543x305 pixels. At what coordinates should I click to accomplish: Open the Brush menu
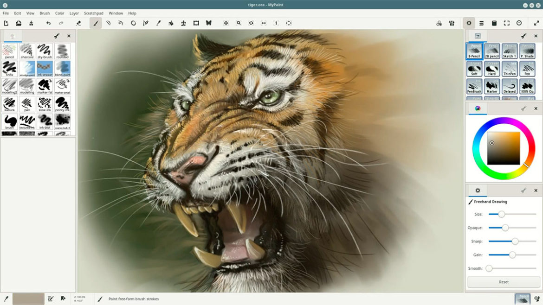pyautogui.click(x=45, y=13)
